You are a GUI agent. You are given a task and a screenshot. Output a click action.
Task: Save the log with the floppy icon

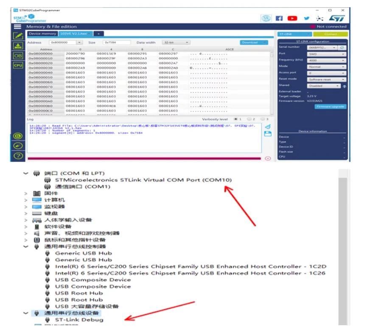coord(268,134)
